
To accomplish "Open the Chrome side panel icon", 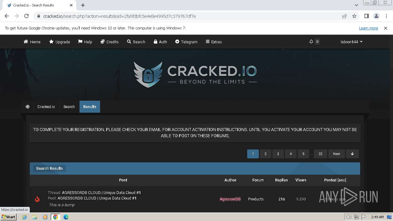I will (x=366, y=16).
